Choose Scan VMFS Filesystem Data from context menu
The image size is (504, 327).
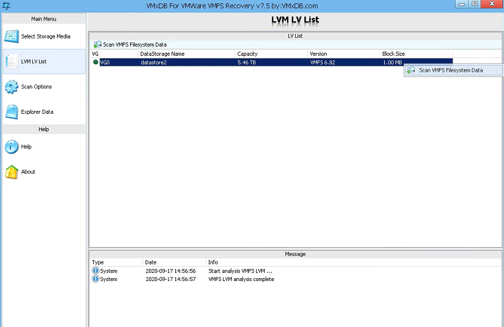tap(453, 70)
